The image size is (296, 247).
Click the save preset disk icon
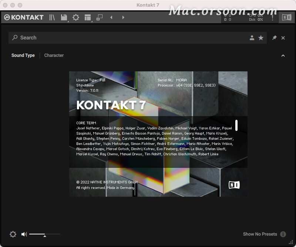63,17
